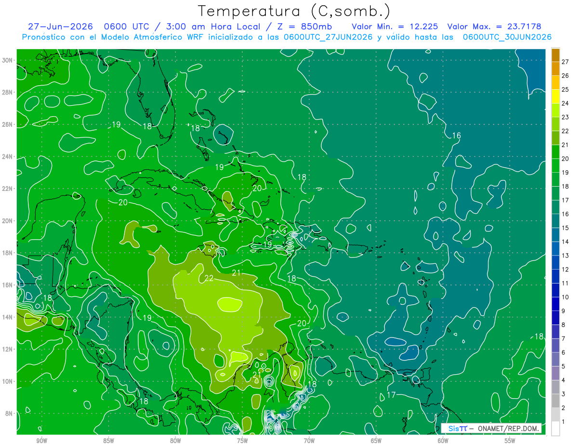Click the "17" contour label on the map

[x=391, y=395]
